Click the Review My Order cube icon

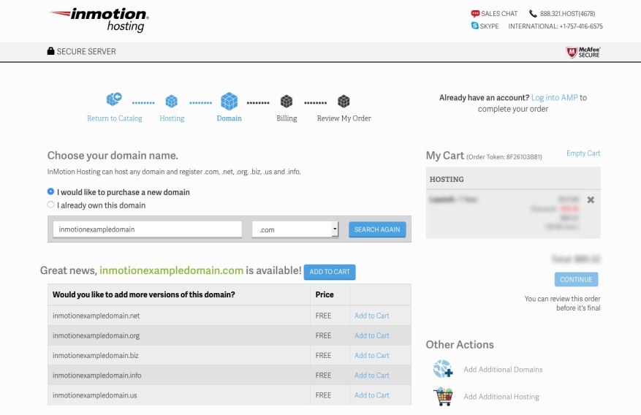pyautogui.click(x=344, y=101)
